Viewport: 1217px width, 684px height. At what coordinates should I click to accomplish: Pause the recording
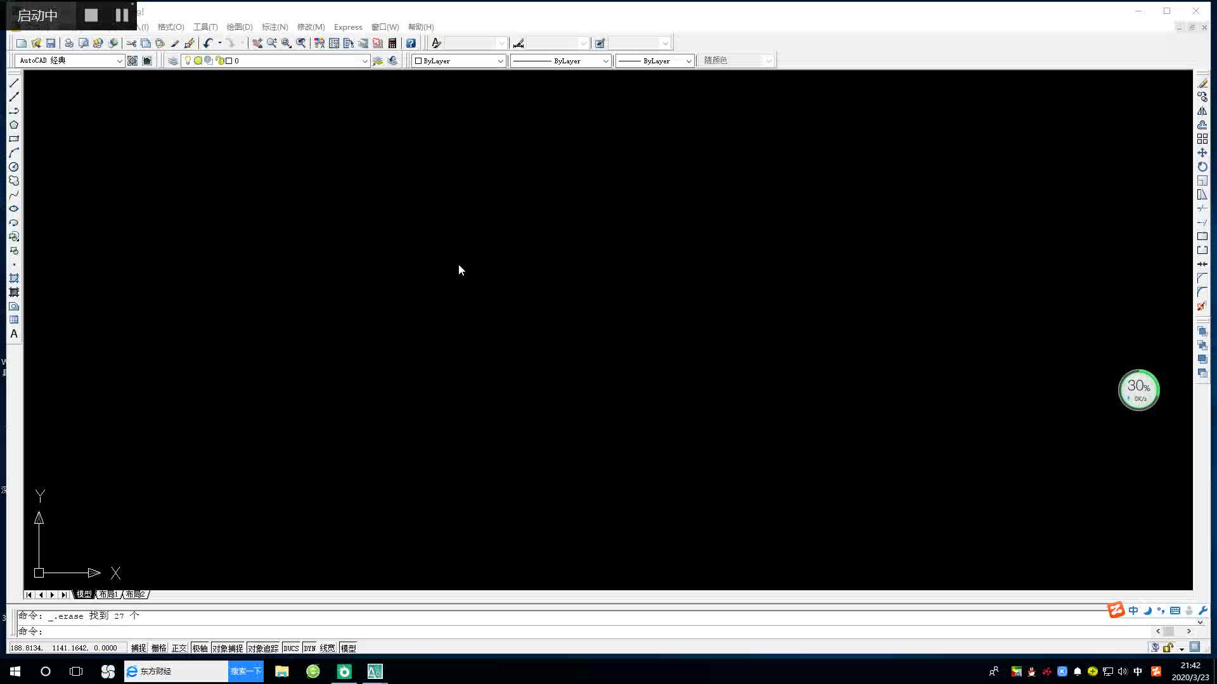pyautogui.click(x=122, y=15)
